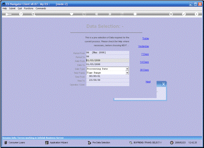Click the Today link
The height and width of the screenshot is (148, 204).
(146, 38)
